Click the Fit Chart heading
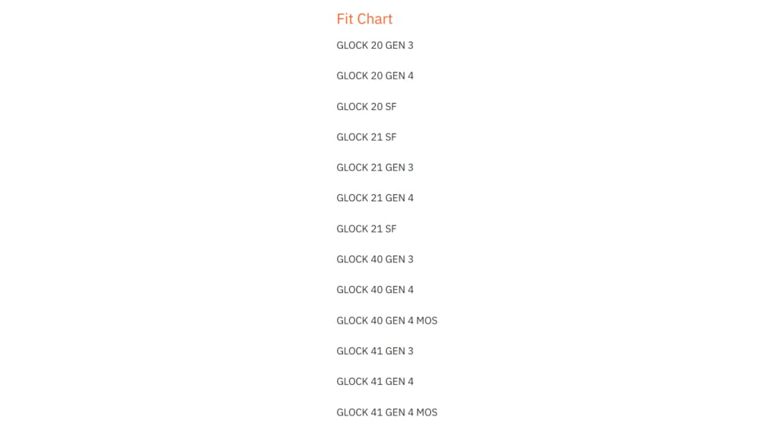The width and height of the screenshot is (769, 432). click(x=364, y=19)
